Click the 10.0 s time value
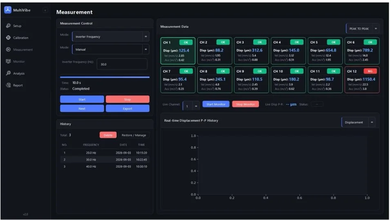Screen dimensions: 391x220 (76, 83)
